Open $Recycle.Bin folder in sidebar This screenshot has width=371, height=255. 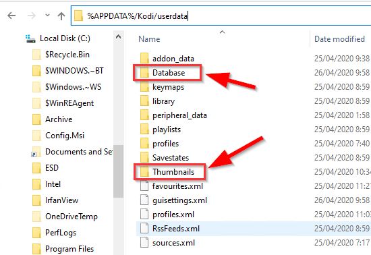point(67,55)
